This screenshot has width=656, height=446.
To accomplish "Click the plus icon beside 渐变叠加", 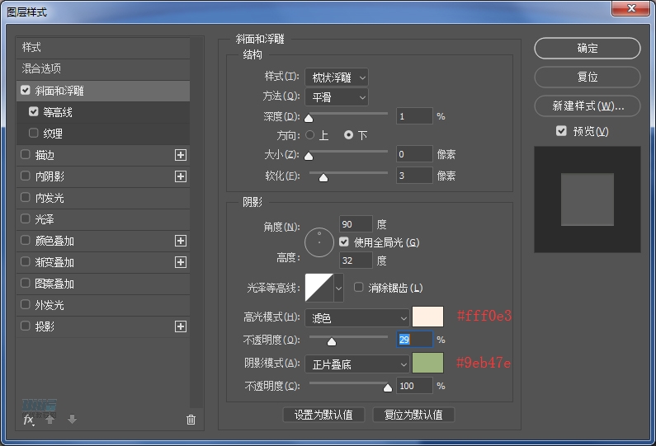I will (181, 262).
